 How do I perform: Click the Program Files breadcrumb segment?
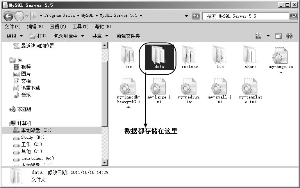[59, 15]
